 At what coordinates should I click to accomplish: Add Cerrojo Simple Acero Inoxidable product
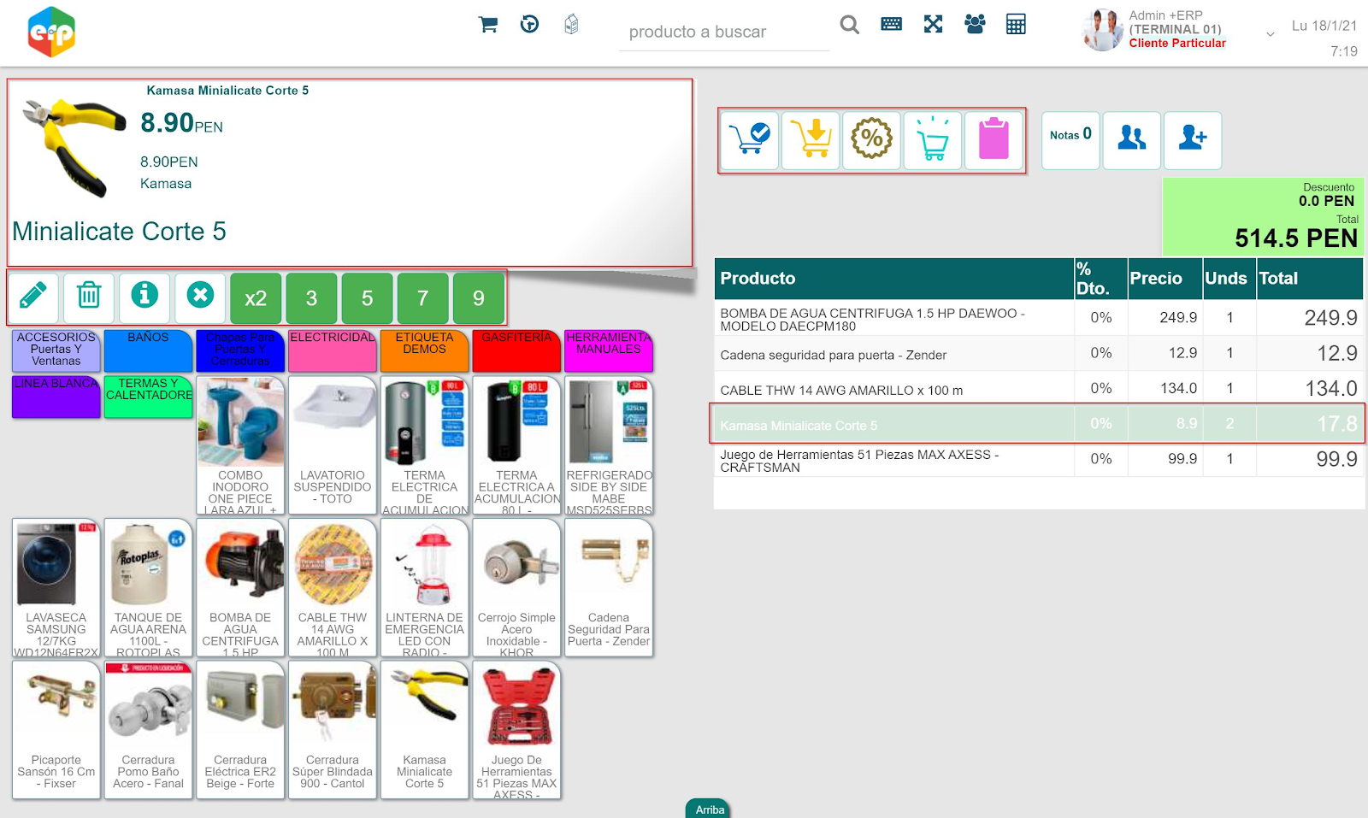pos(516,587)
